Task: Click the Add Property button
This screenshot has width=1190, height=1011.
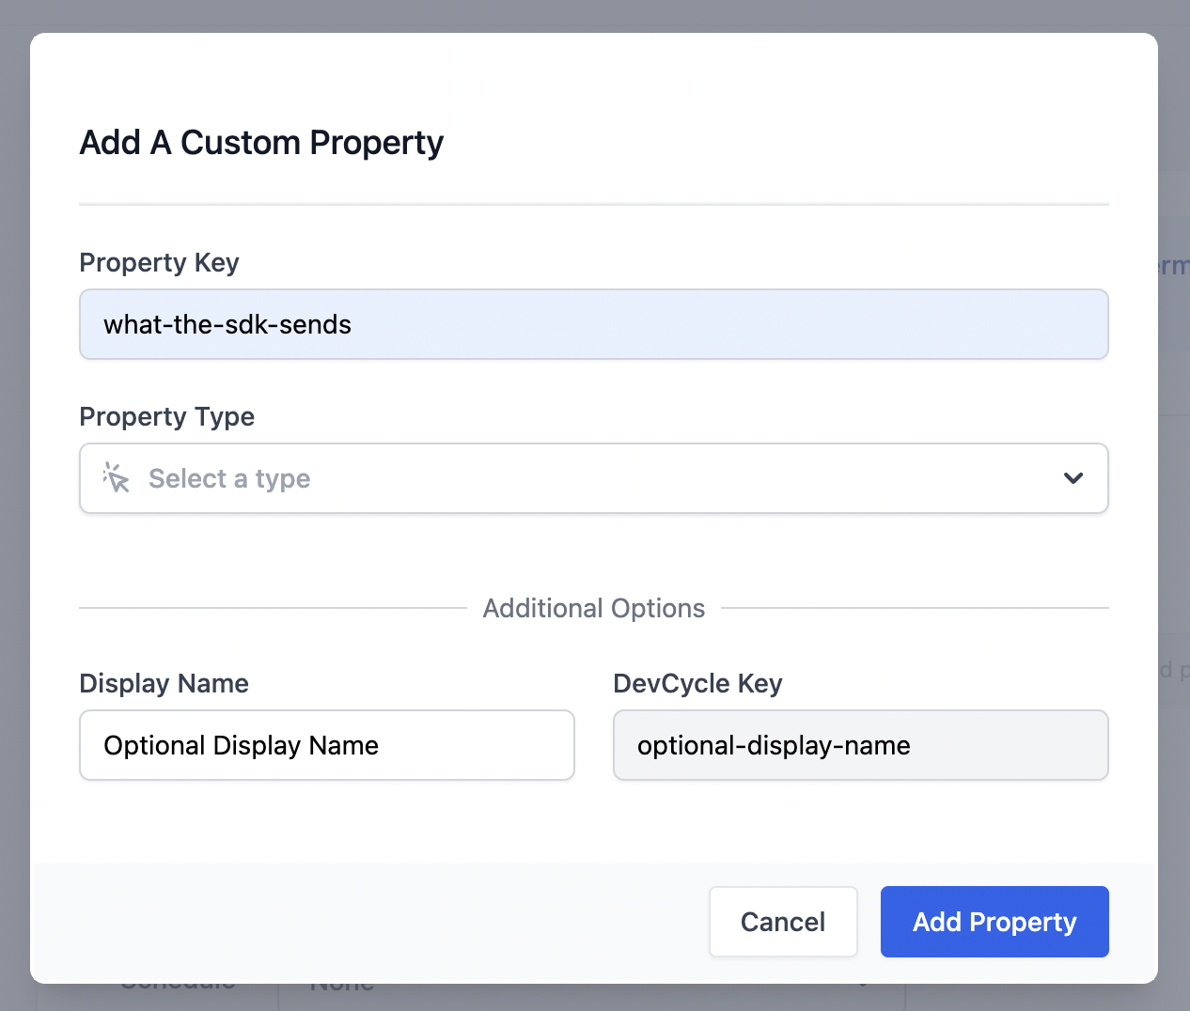Action: click(x=994, y=922)
